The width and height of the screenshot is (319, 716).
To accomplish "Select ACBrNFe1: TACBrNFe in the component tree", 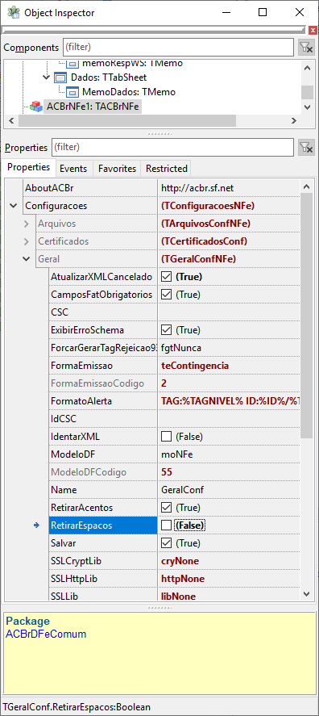I will pyautogui.click(x=93, y=107).
